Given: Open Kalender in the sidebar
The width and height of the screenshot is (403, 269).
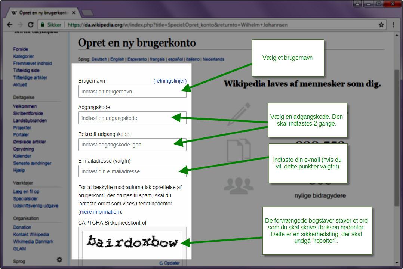Looking at the screenshot, I should coord(22,156).
